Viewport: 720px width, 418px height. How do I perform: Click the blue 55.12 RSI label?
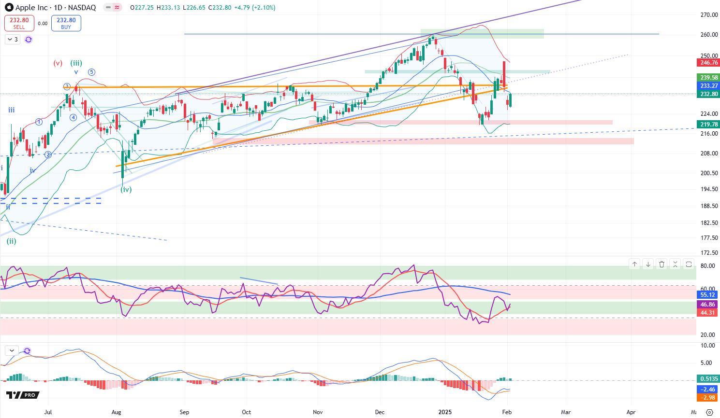(x=707, y=295)
